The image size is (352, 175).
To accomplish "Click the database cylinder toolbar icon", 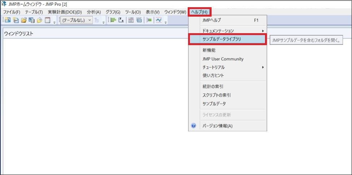I will (32, 20).
